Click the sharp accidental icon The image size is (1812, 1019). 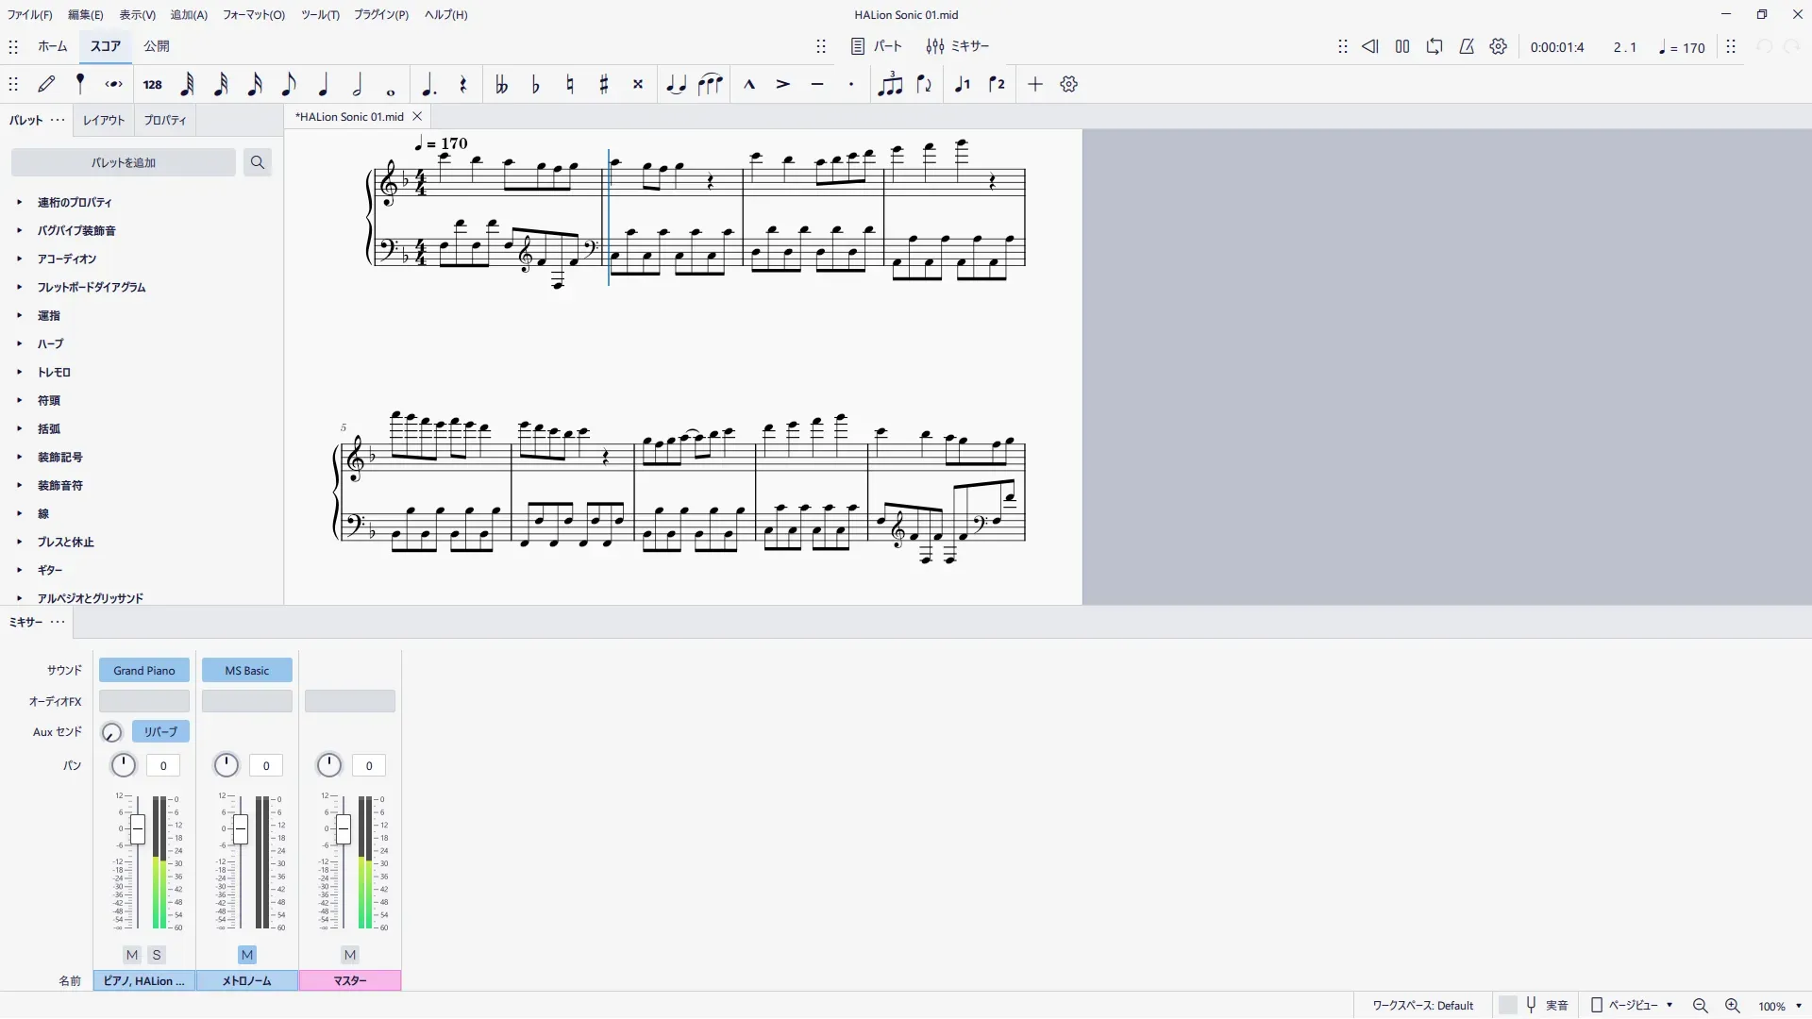tap(604, 85)
